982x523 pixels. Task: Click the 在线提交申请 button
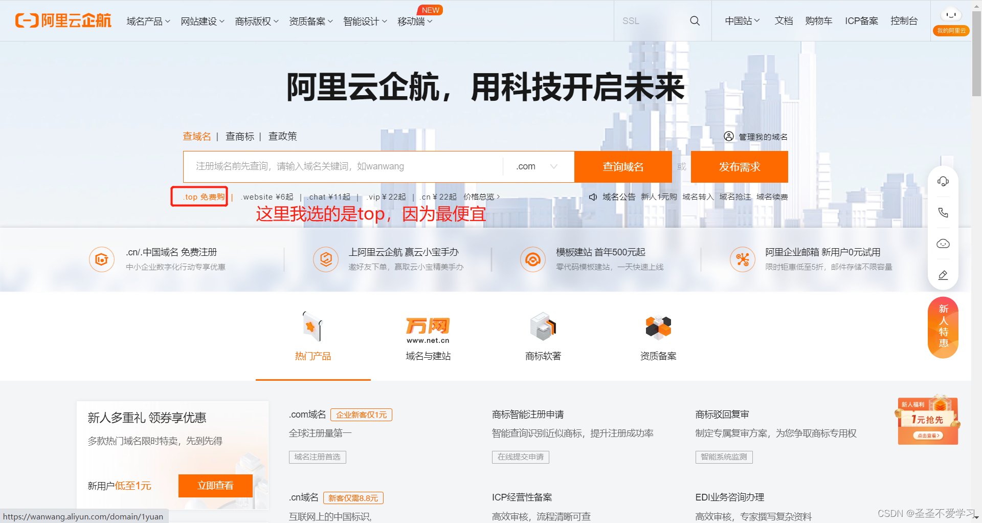(x=521, y=457)
